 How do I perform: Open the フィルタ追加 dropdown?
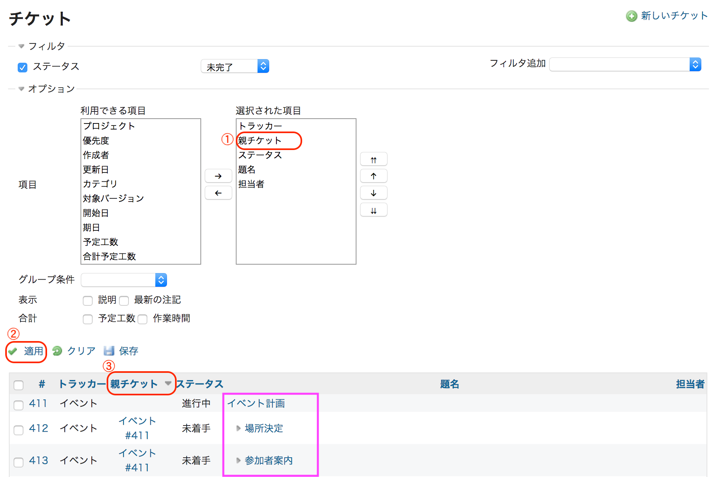click(625, 64)
